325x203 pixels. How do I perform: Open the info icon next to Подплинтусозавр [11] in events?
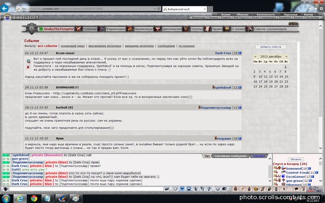(x=240, y=108)
